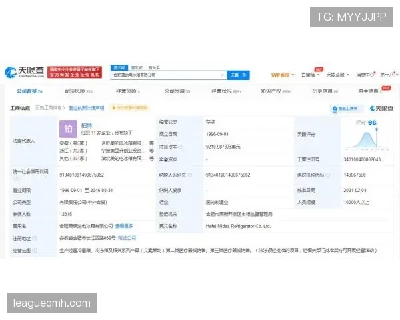Open the 知识产权 tab

tap(275, 91)
